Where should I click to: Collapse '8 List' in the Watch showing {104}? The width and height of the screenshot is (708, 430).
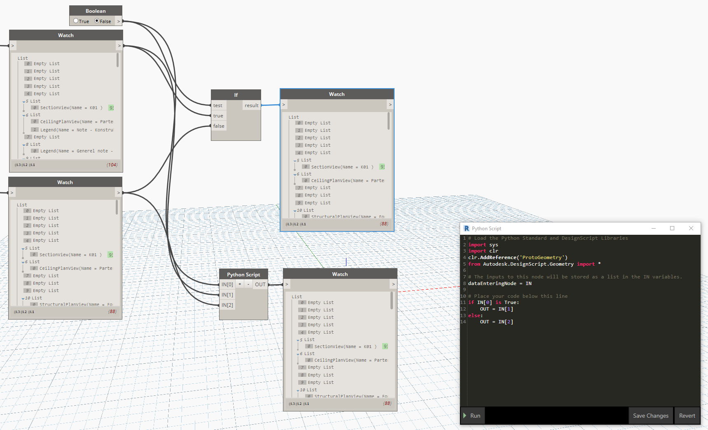pos(24,145)
